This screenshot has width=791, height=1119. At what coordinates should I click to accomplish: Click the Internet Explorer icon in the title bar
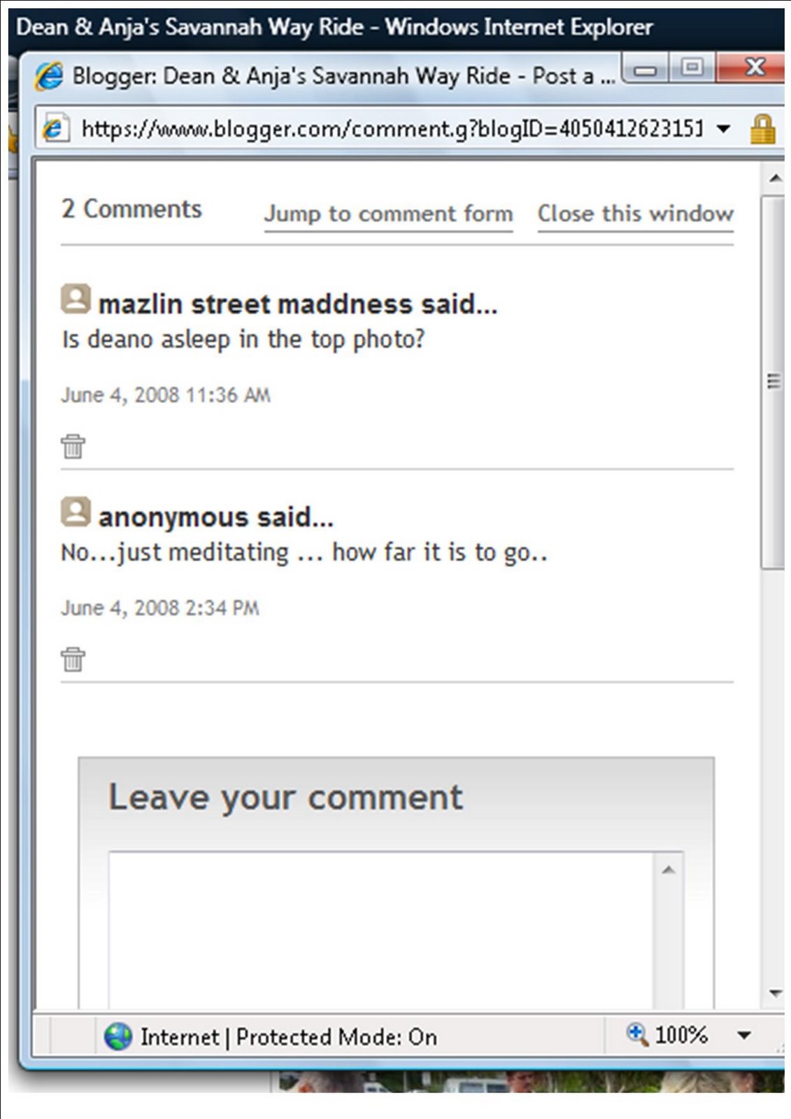tap(49, 74)
